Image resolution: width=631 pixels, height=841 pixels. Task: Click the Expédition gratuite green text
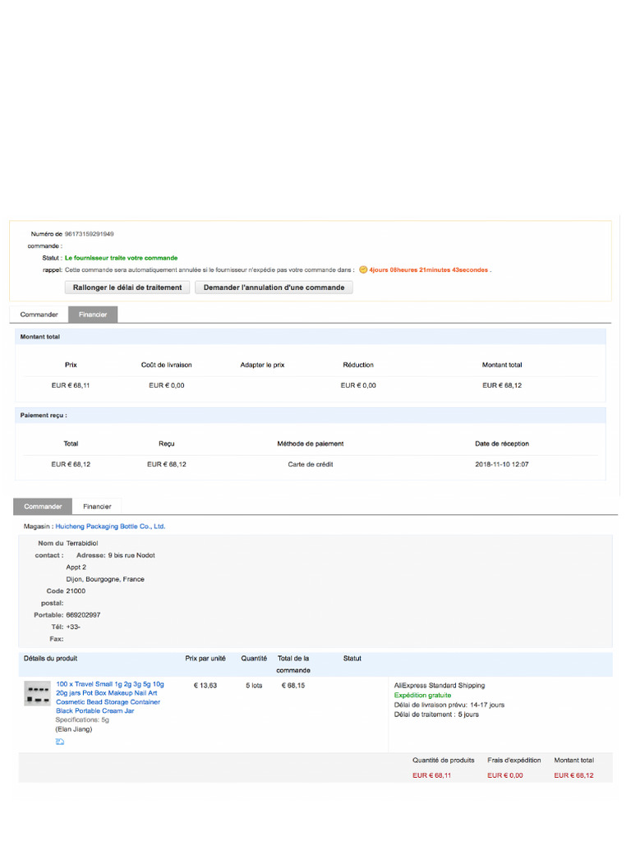click(423, 695)
